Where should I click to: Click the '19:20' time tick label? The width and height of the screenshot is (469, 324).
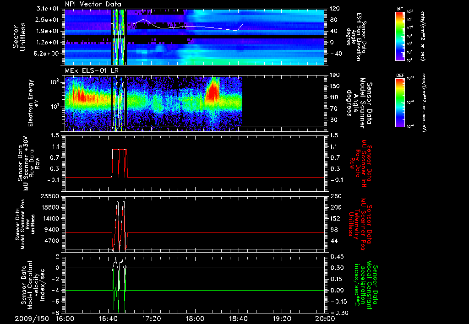282,319
